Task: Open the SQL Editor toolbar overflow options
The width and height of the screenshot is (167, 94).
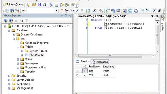Action: (x=164, y=11)
